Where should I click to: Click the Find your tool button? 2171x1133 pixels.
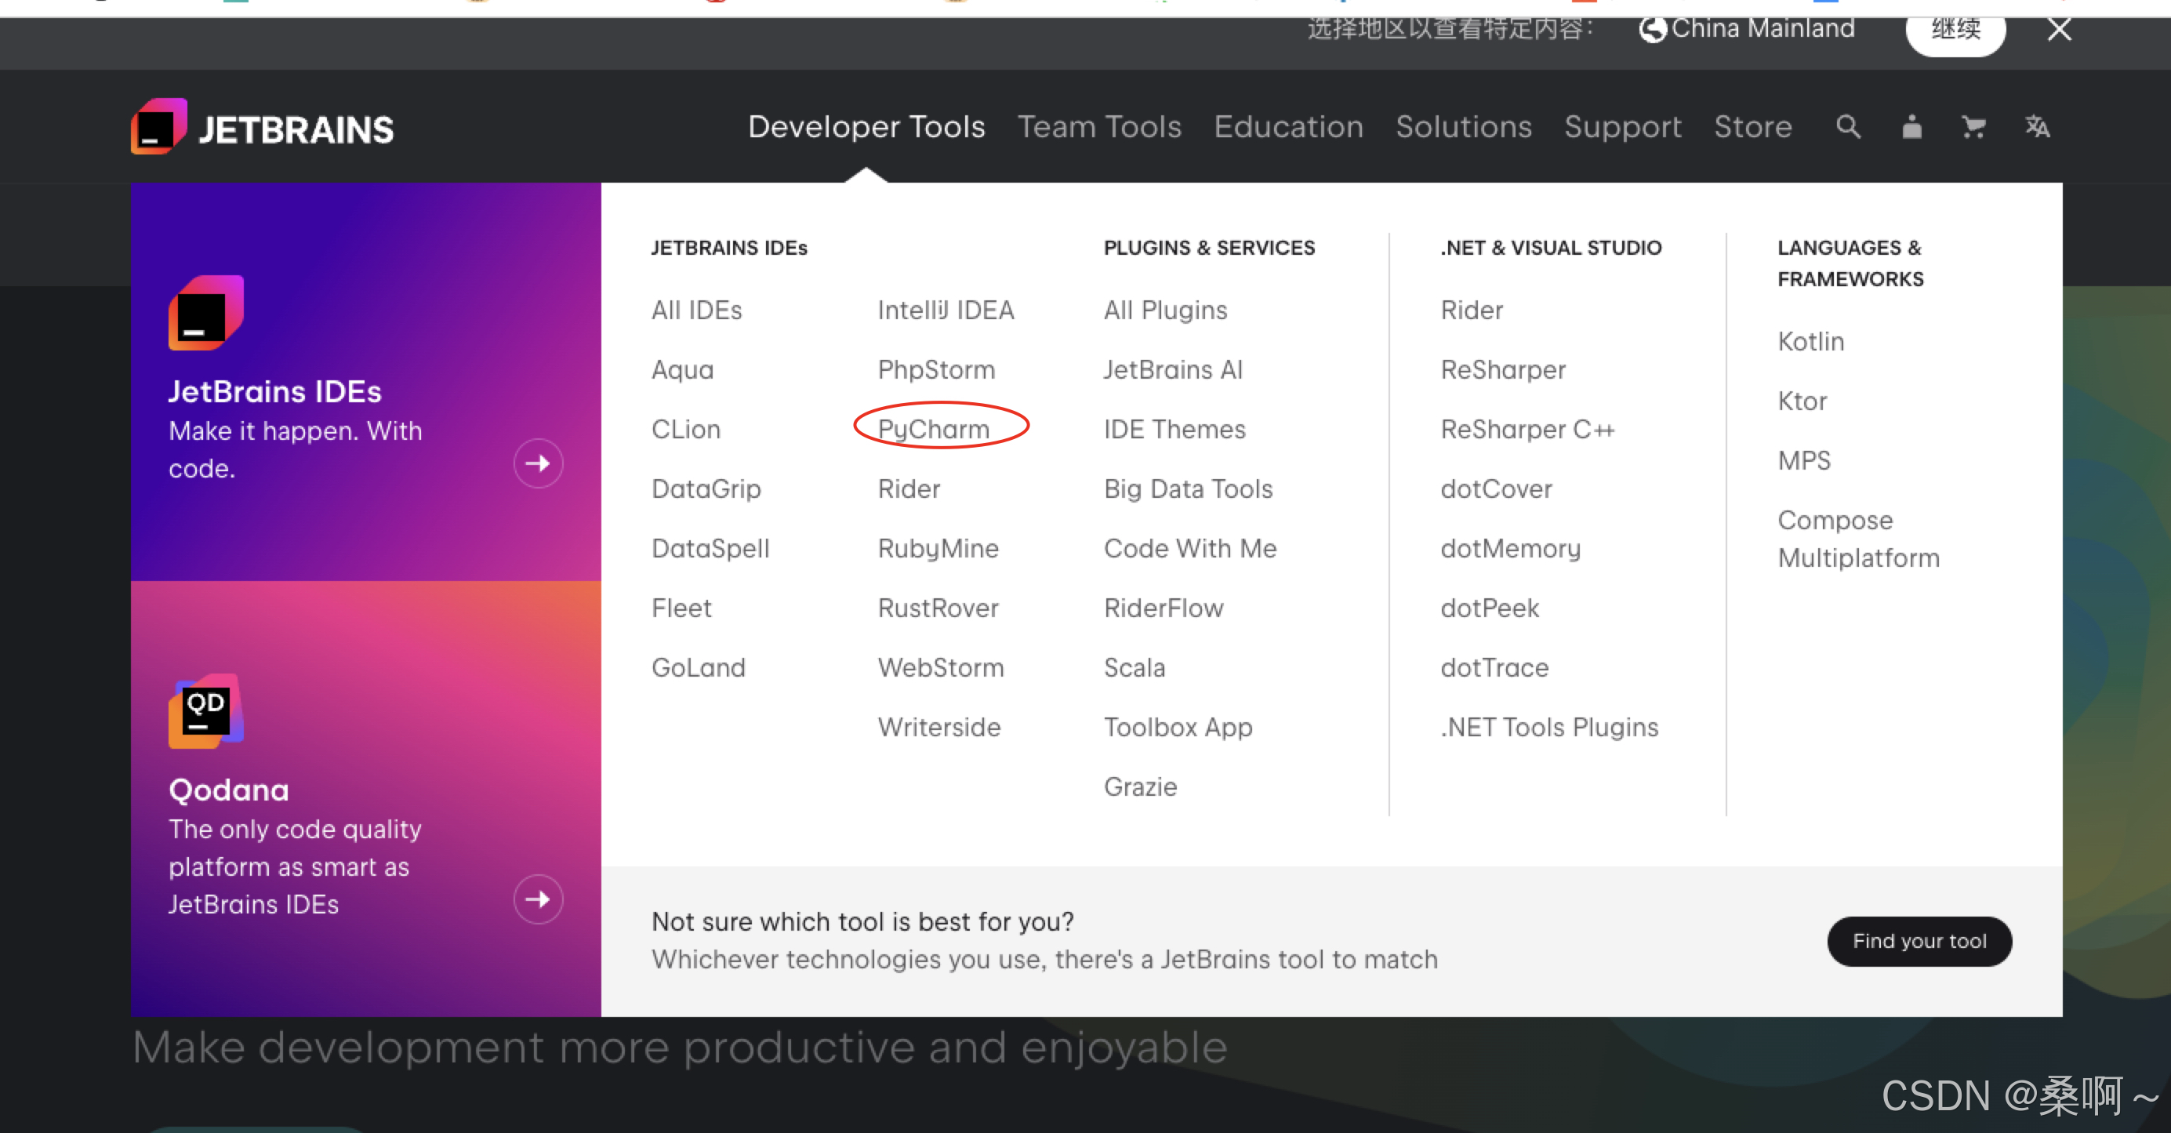click(x=1919, y=941)
